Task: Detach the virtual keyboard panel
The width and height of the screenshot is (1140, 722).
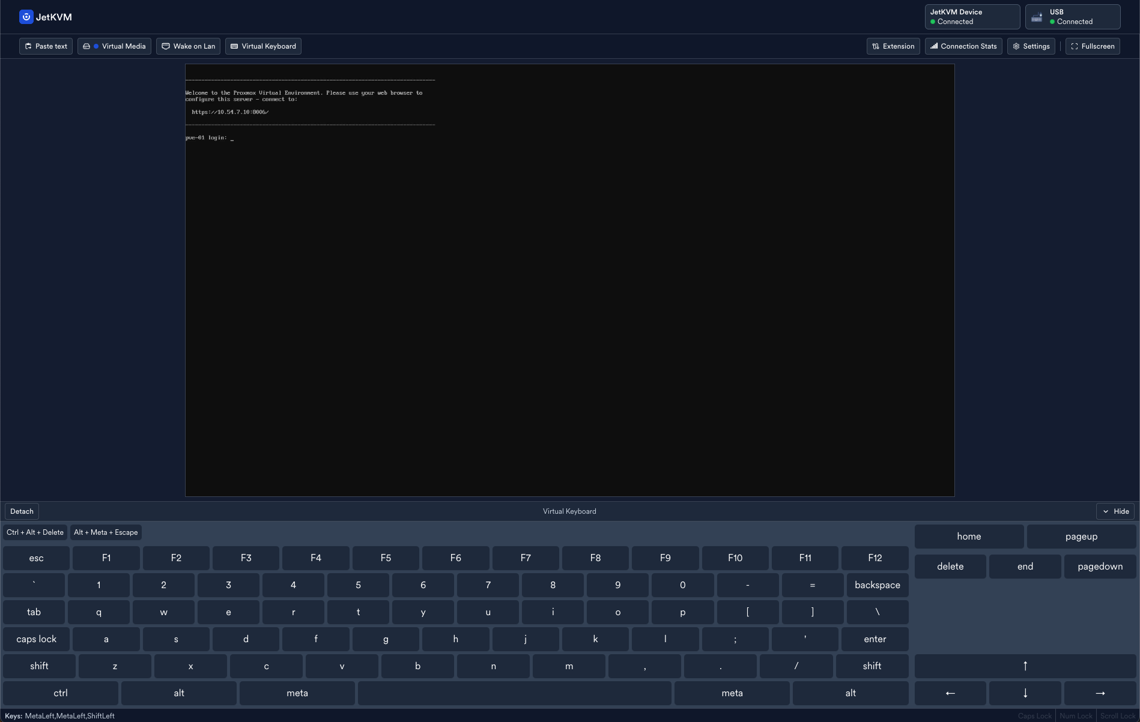Action: [22, 511]
